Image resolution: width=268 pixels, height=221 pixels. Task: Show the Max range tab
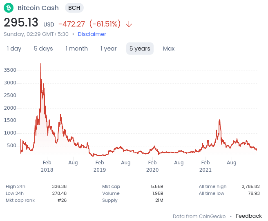click(x=169, y=49)
